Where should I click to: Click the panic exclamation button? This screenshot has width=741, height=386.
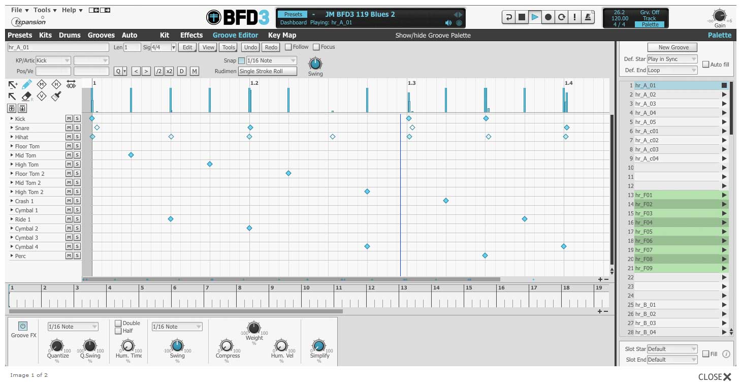574,17
